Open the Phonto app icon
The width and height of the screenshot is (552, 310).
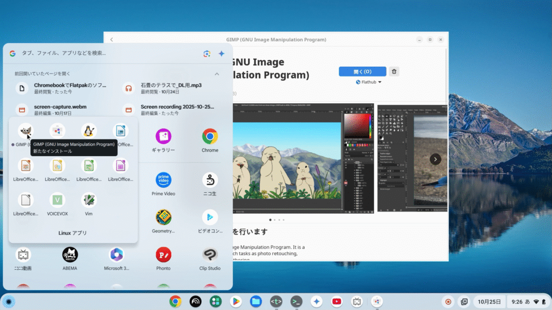tap(163, 255)
